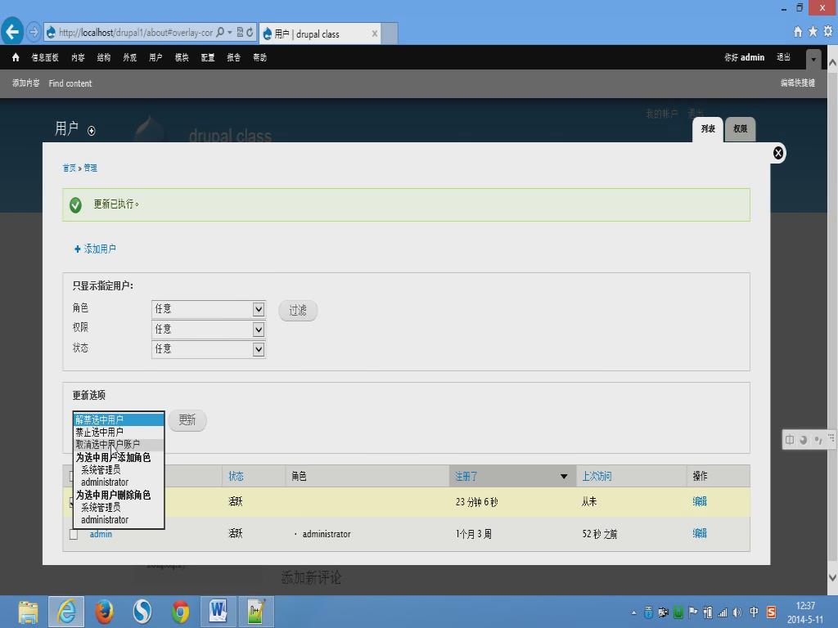Viewport: 838px width, 628px height.
Task: Select 取消选中用户账户 option
Action: 119,444
